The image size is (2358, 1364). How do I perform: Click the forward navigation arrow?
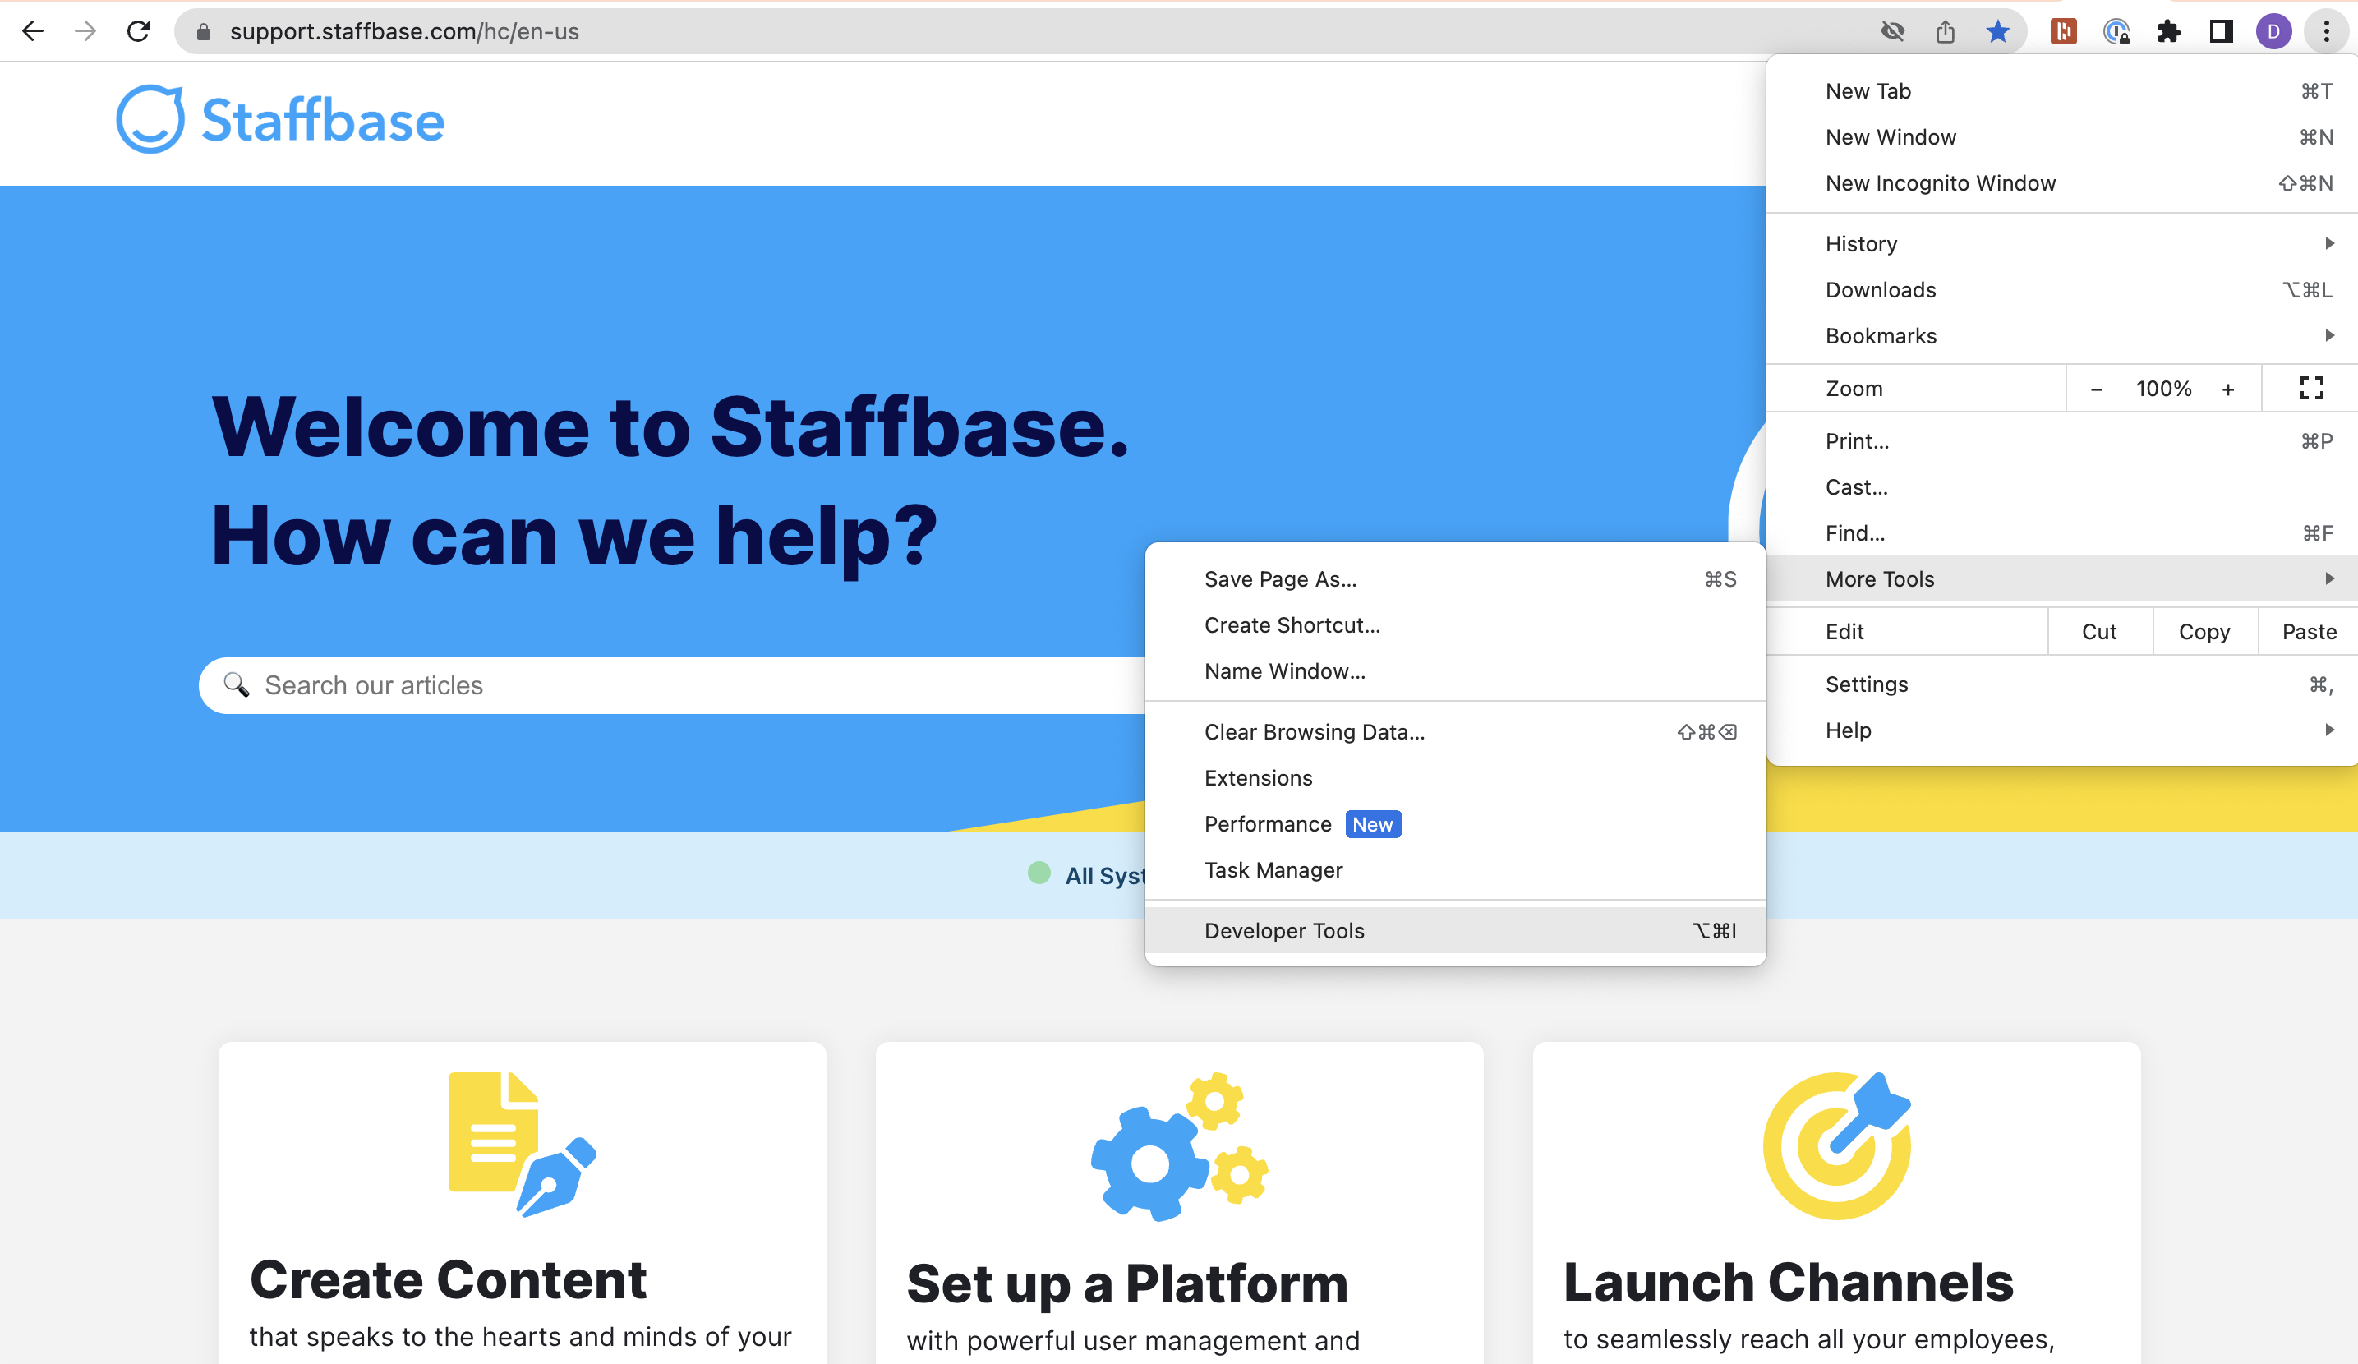86,31
